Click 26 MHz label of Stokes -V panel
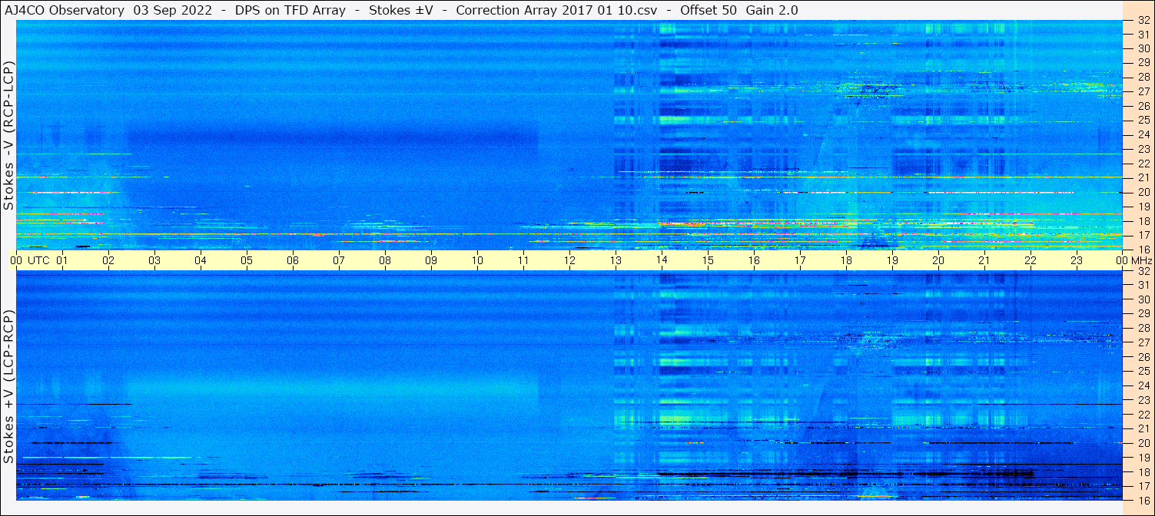Image resolution: width=1155 pixels, height=516 pixels. 1143,105
